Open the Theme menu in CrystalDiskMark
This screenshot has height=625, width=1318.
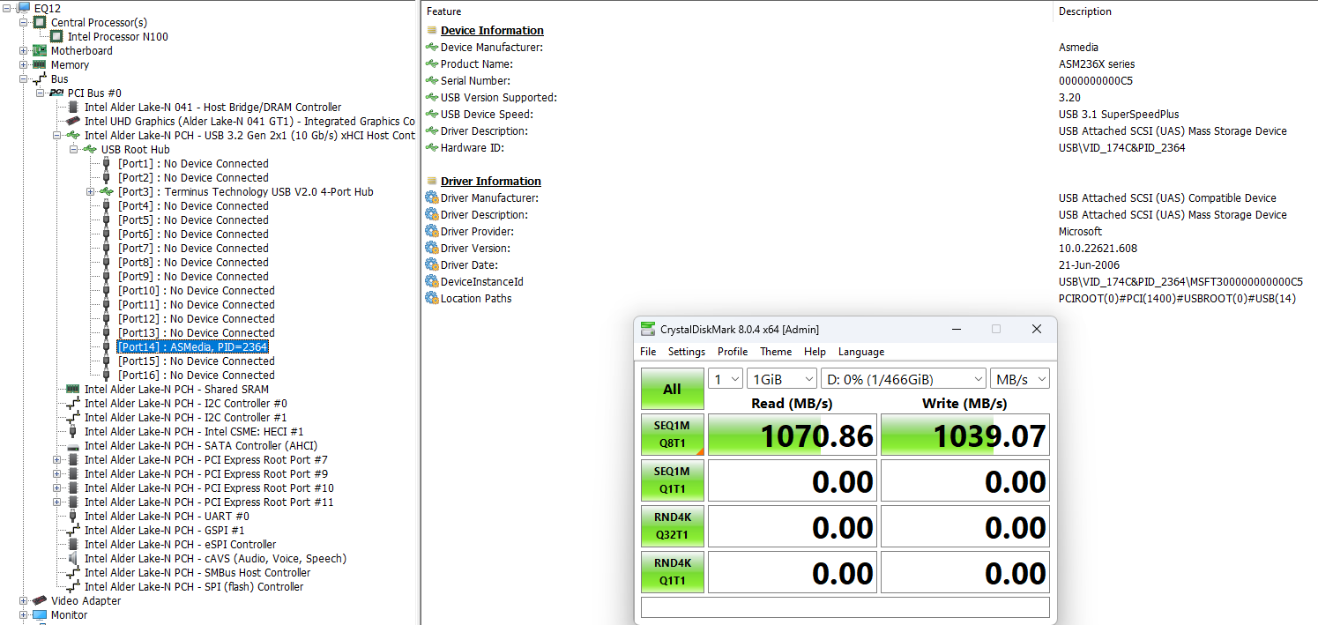tap(776, 351)
